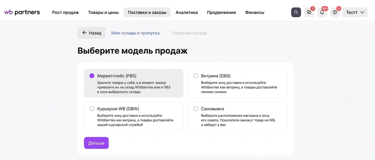Select the Витрина (DBS) radio button
This screenshot has height=160, width=375.
[196, 76]
